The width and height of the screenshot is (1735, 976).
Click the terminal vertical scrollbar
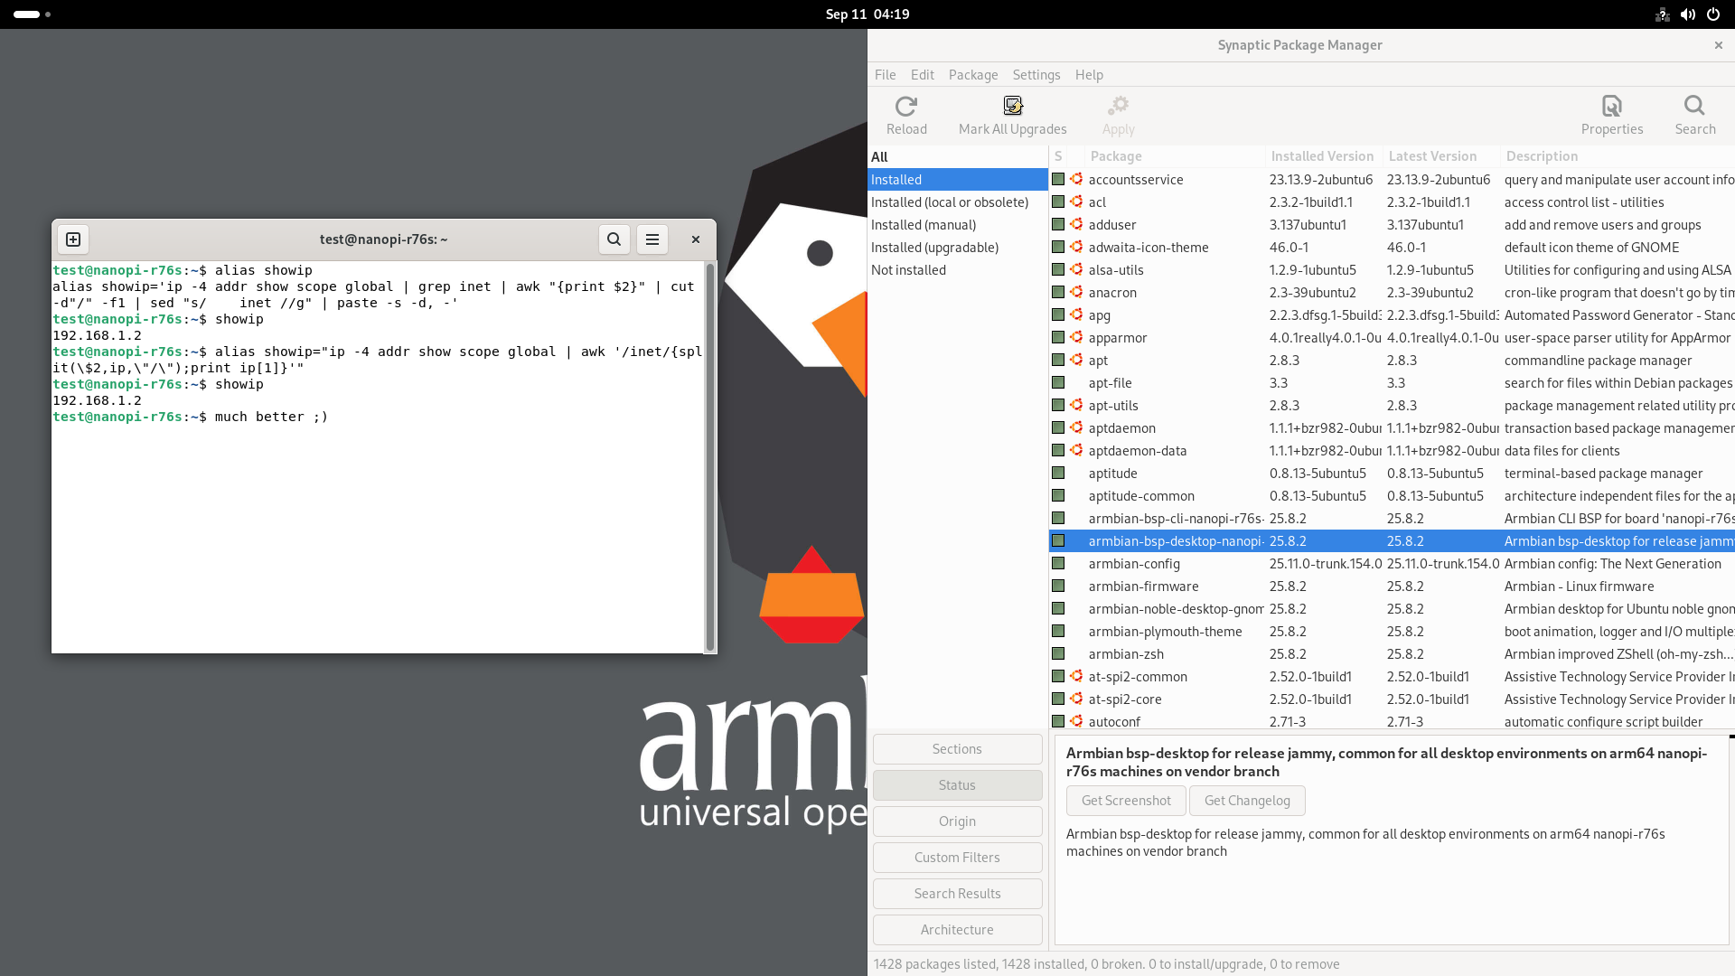pos(710,456)
